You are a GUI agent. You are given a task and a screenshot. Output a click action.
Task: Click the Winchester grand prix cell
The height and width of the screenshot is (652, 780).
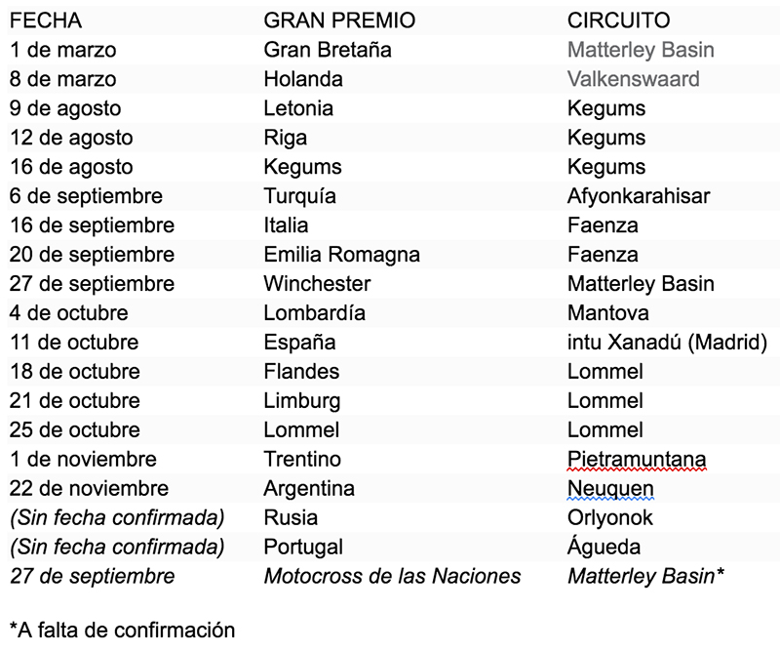pos(317,284)
